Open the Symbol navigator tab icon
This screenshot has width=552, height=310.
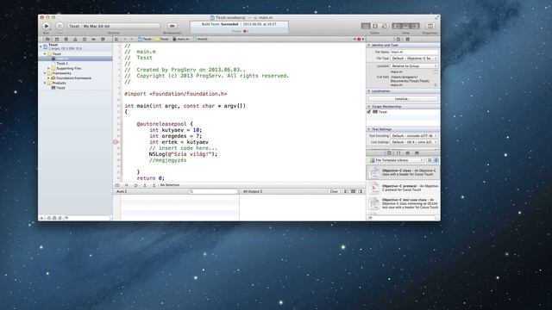[x=57, y=40]
